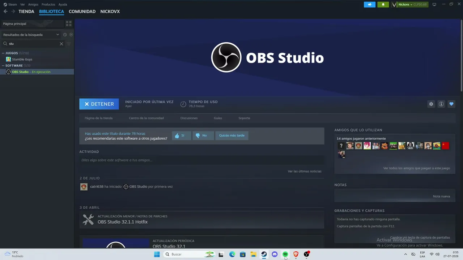This screenshot has width=463, height=260.
Task: Choose thumbs down No button
Action: click(x=203, y=135)
